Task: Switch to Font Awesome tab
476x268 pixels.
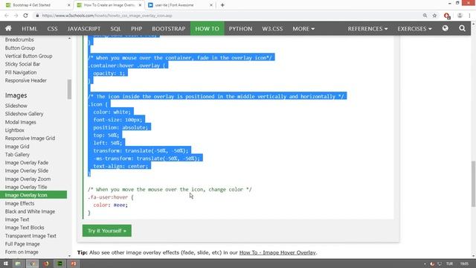Action: tap(179, 5)
